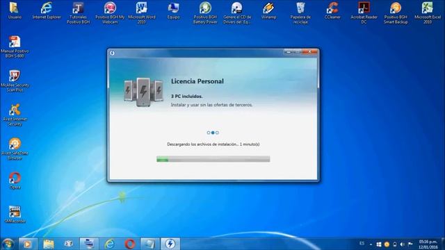Image resolution: width=445 pixels, height=250 pixels.
Task: Open Genere el CD de Drivers icon
Action: click(x=237, y=12)
